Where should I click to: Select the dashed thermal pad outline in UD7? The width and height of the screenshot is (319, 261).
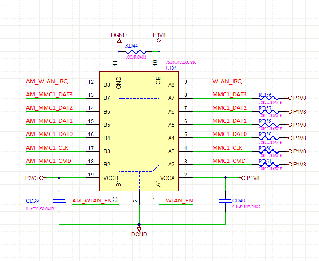pyautogui.click(x=139, y=135)
